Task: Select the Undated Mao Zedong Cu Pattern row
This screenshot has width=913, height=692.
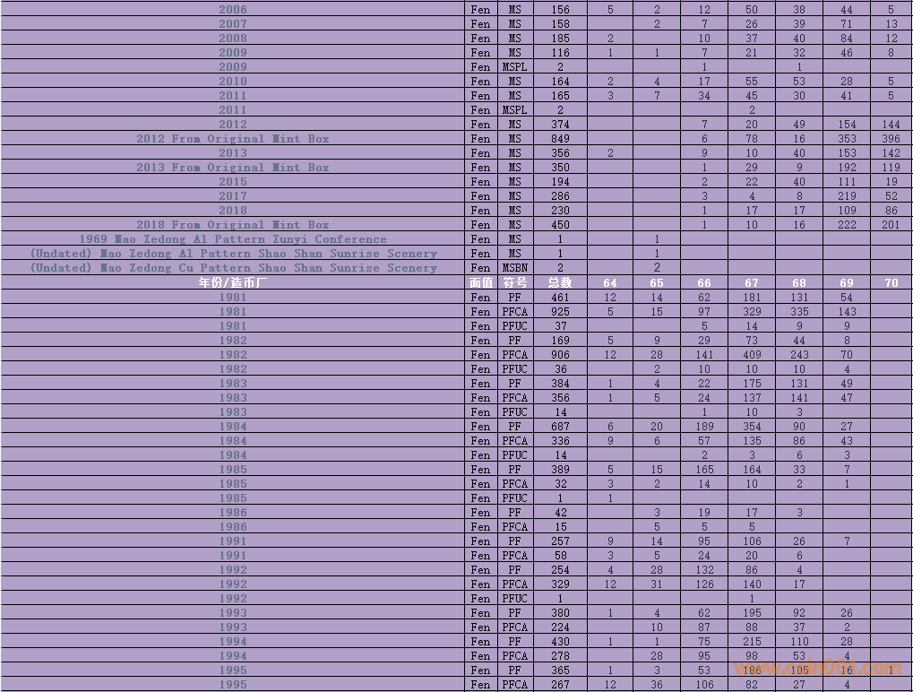Action: pos(233,268)
